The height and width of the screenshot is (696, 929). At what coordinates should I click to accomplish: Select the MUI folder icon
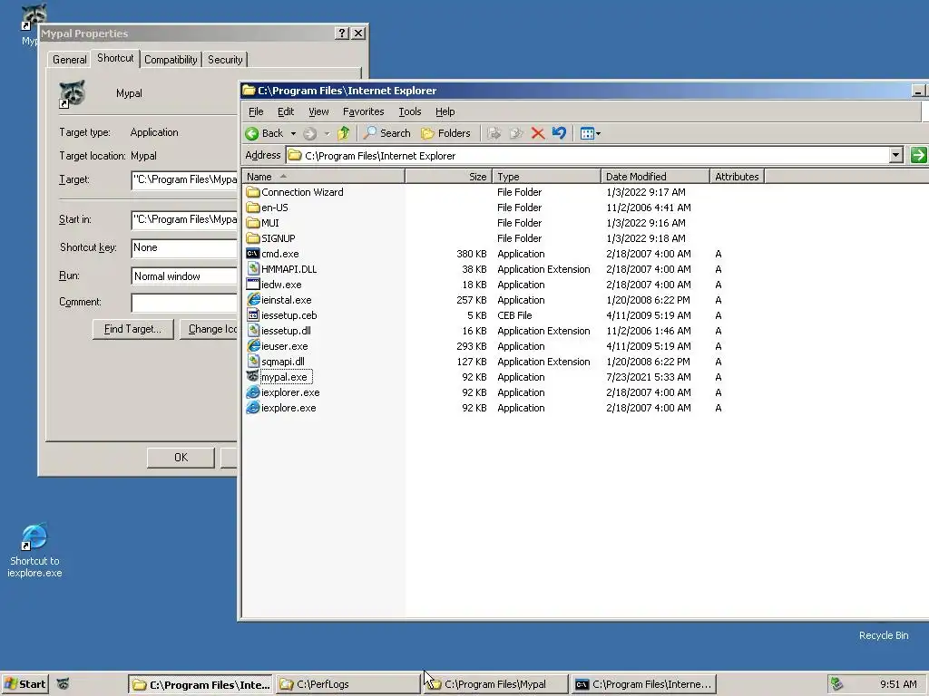[x=253, y=223]
